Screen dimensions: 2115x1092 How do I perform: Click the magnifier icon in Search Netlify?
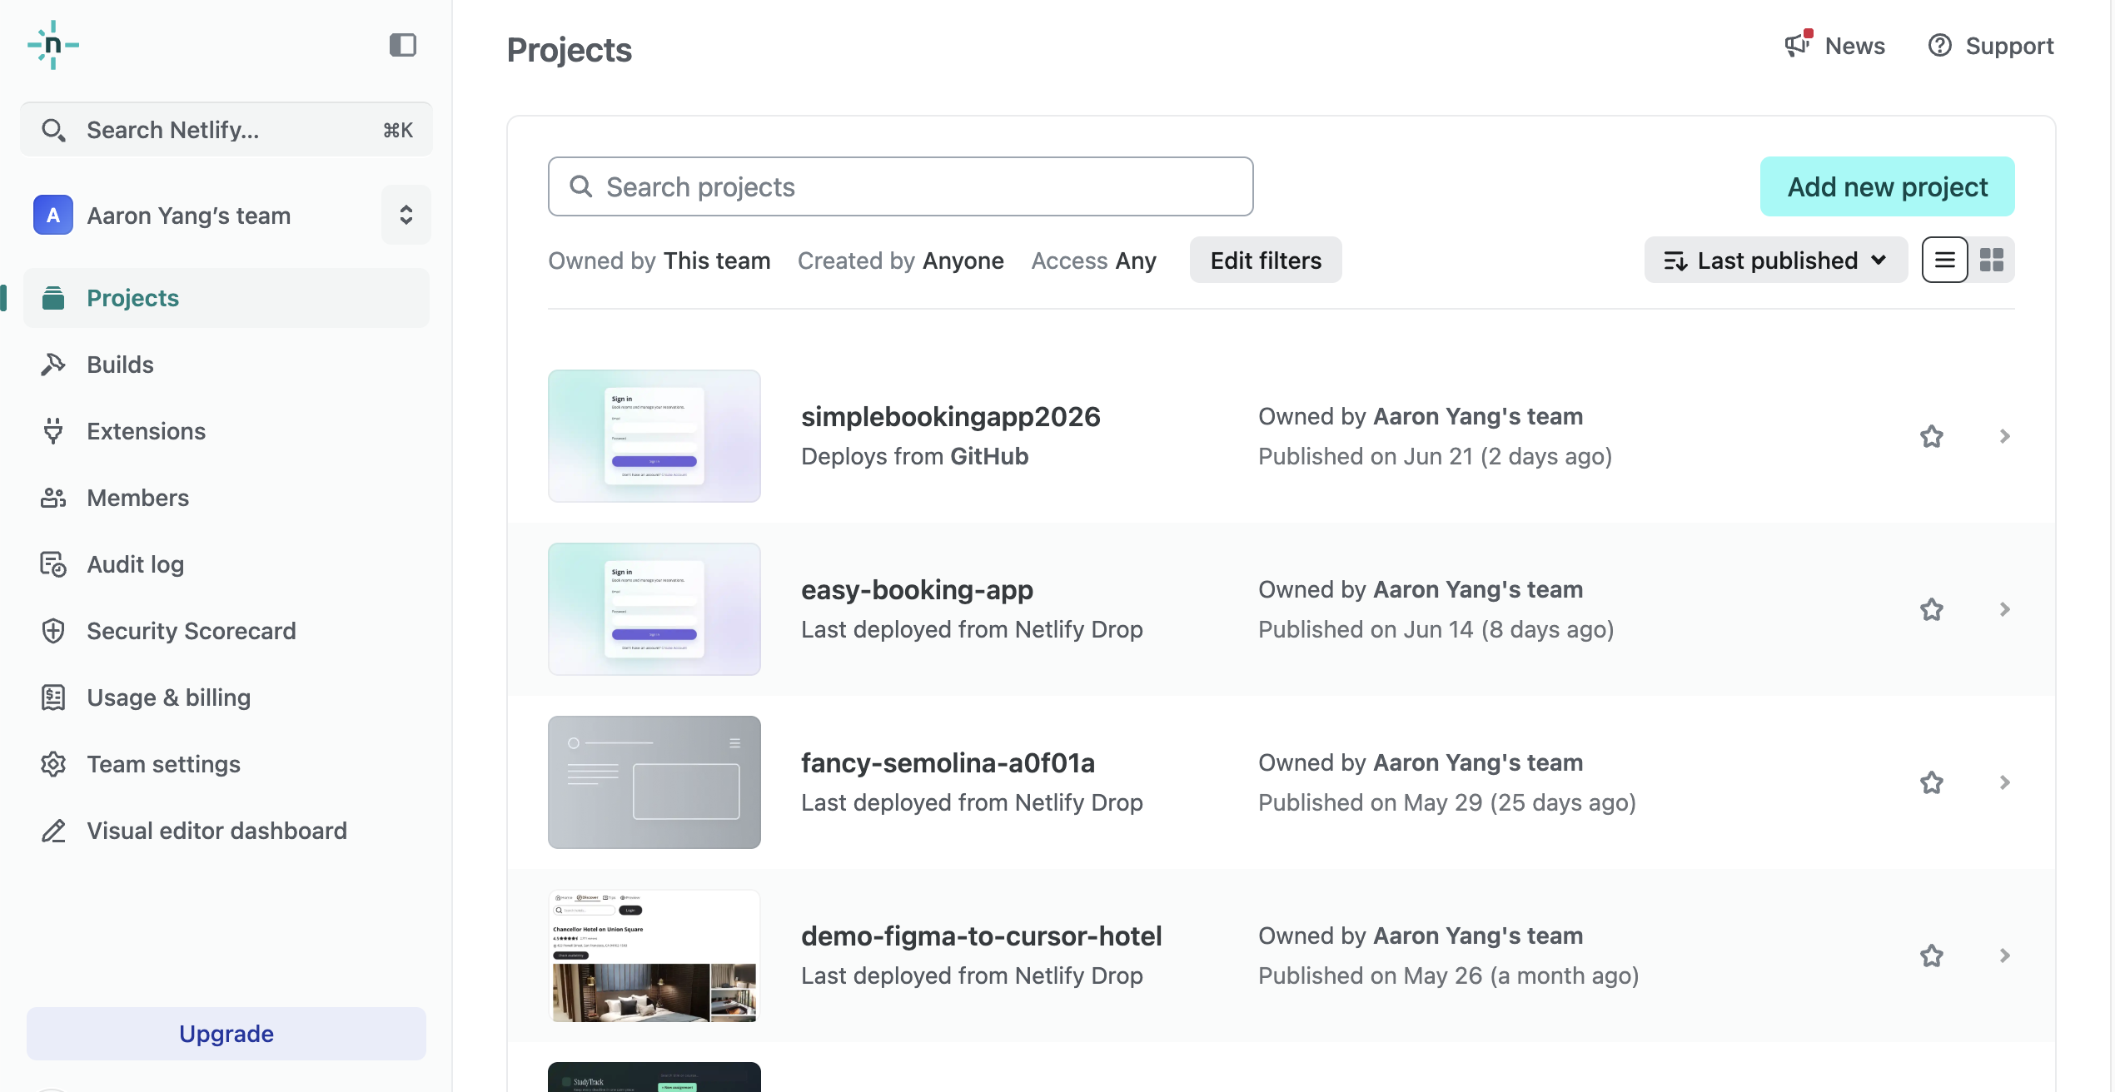[x=53, y=130]
